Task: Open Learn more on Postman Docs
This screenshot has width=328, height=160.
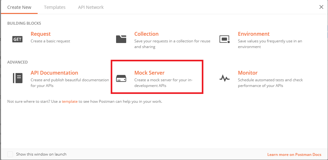Action: coord(294,155)
